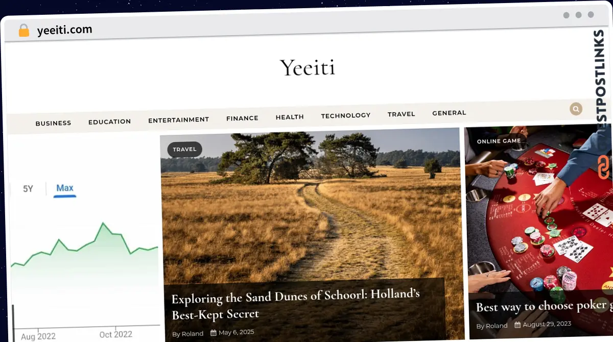
Task: Open the GENERAL menu item
Action: pos(449,113)
